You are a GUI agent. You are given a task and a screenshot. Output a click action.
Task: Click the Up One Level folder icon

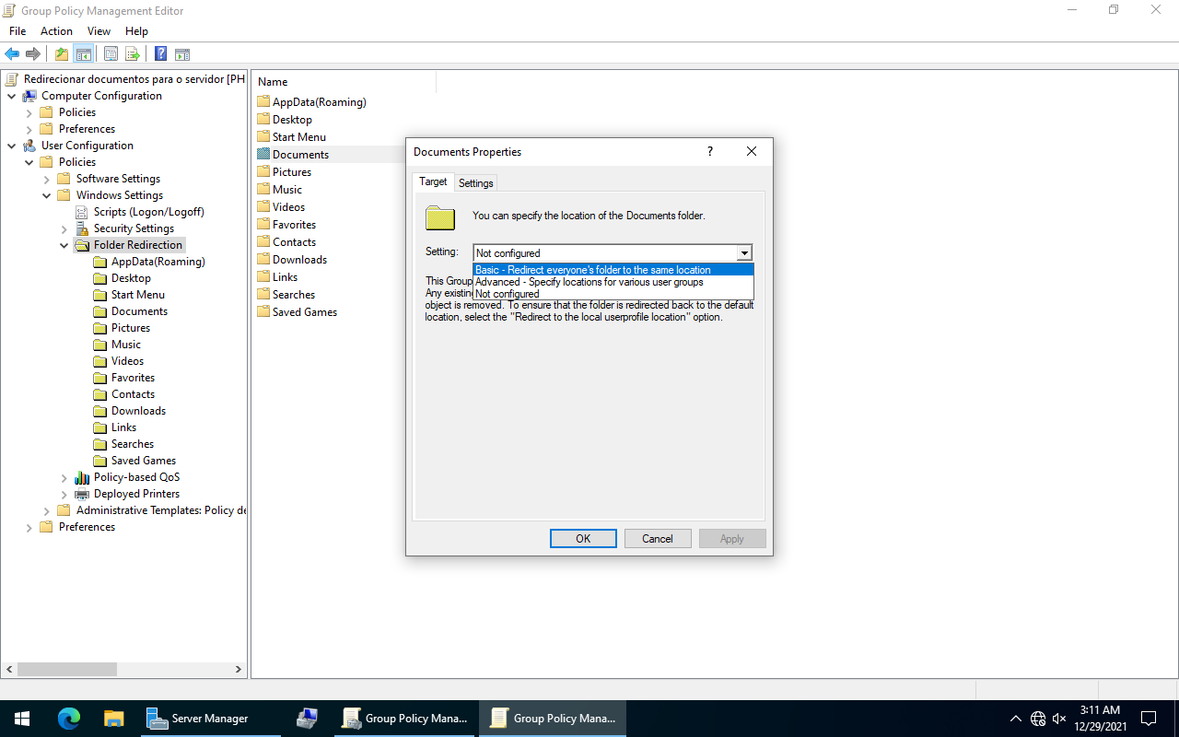click(62, 53)
